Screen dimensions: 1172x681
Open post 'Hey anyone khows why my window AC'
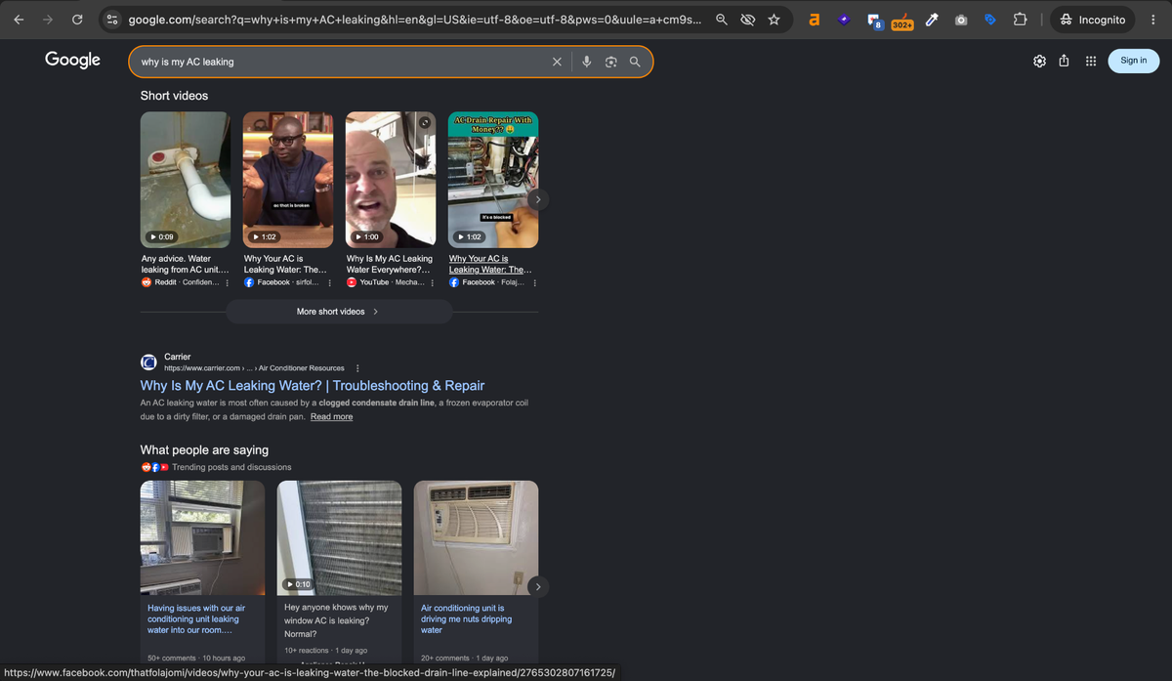336,620
